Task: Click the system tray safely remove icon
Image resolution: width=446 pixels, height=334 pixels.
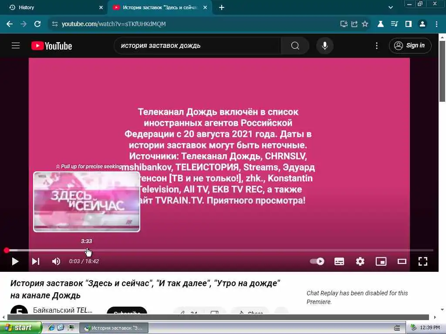Action: (x=414, y=328)
